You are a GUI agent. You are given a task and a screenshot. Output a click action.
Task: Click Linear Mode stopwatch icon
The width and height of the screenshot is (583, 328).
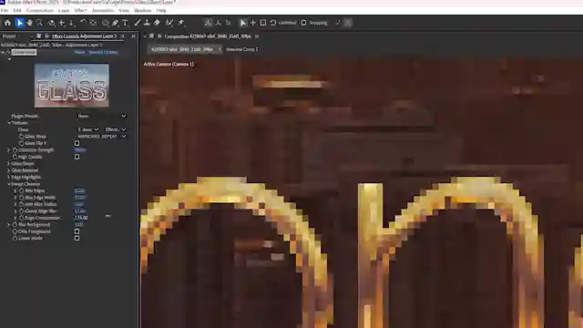tap(15, 239)
